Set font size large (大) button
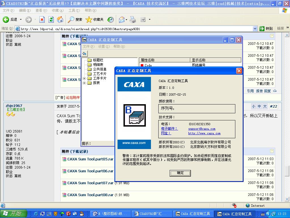The width and height of the screenshot is (290, 218). (265, 106)
